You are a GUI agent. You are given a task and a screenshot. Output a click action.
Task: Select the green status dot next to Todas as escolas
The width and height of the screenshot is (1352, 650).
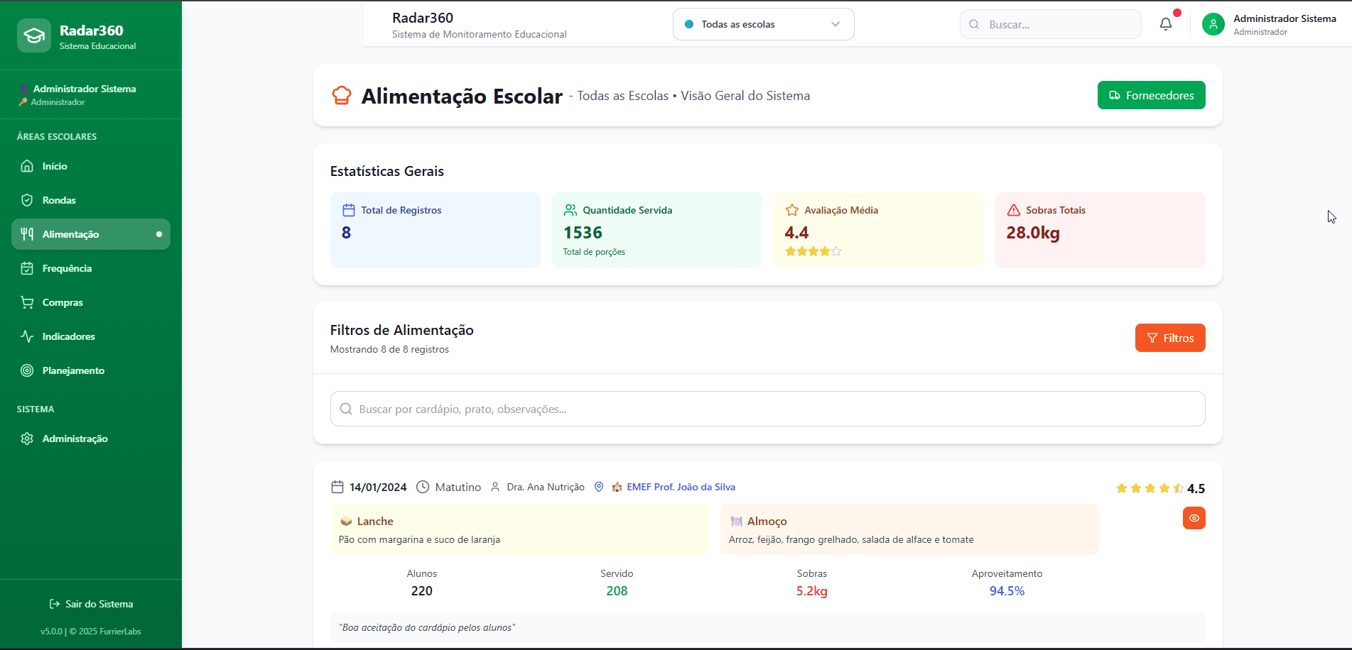coord(688,23)
